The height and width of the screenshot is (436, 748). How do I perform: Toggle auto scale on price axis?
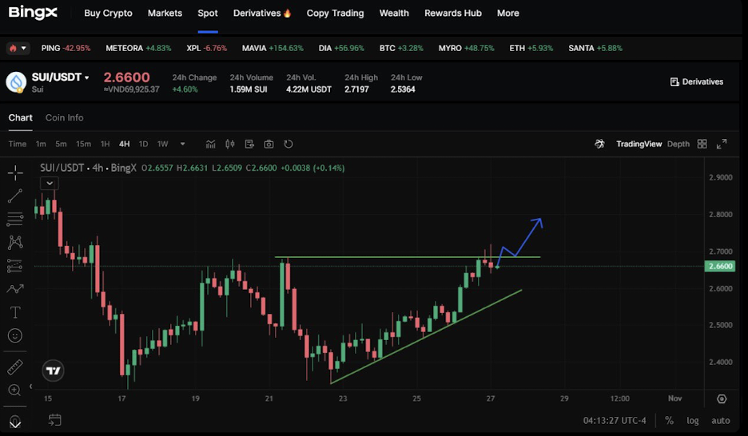721,420
